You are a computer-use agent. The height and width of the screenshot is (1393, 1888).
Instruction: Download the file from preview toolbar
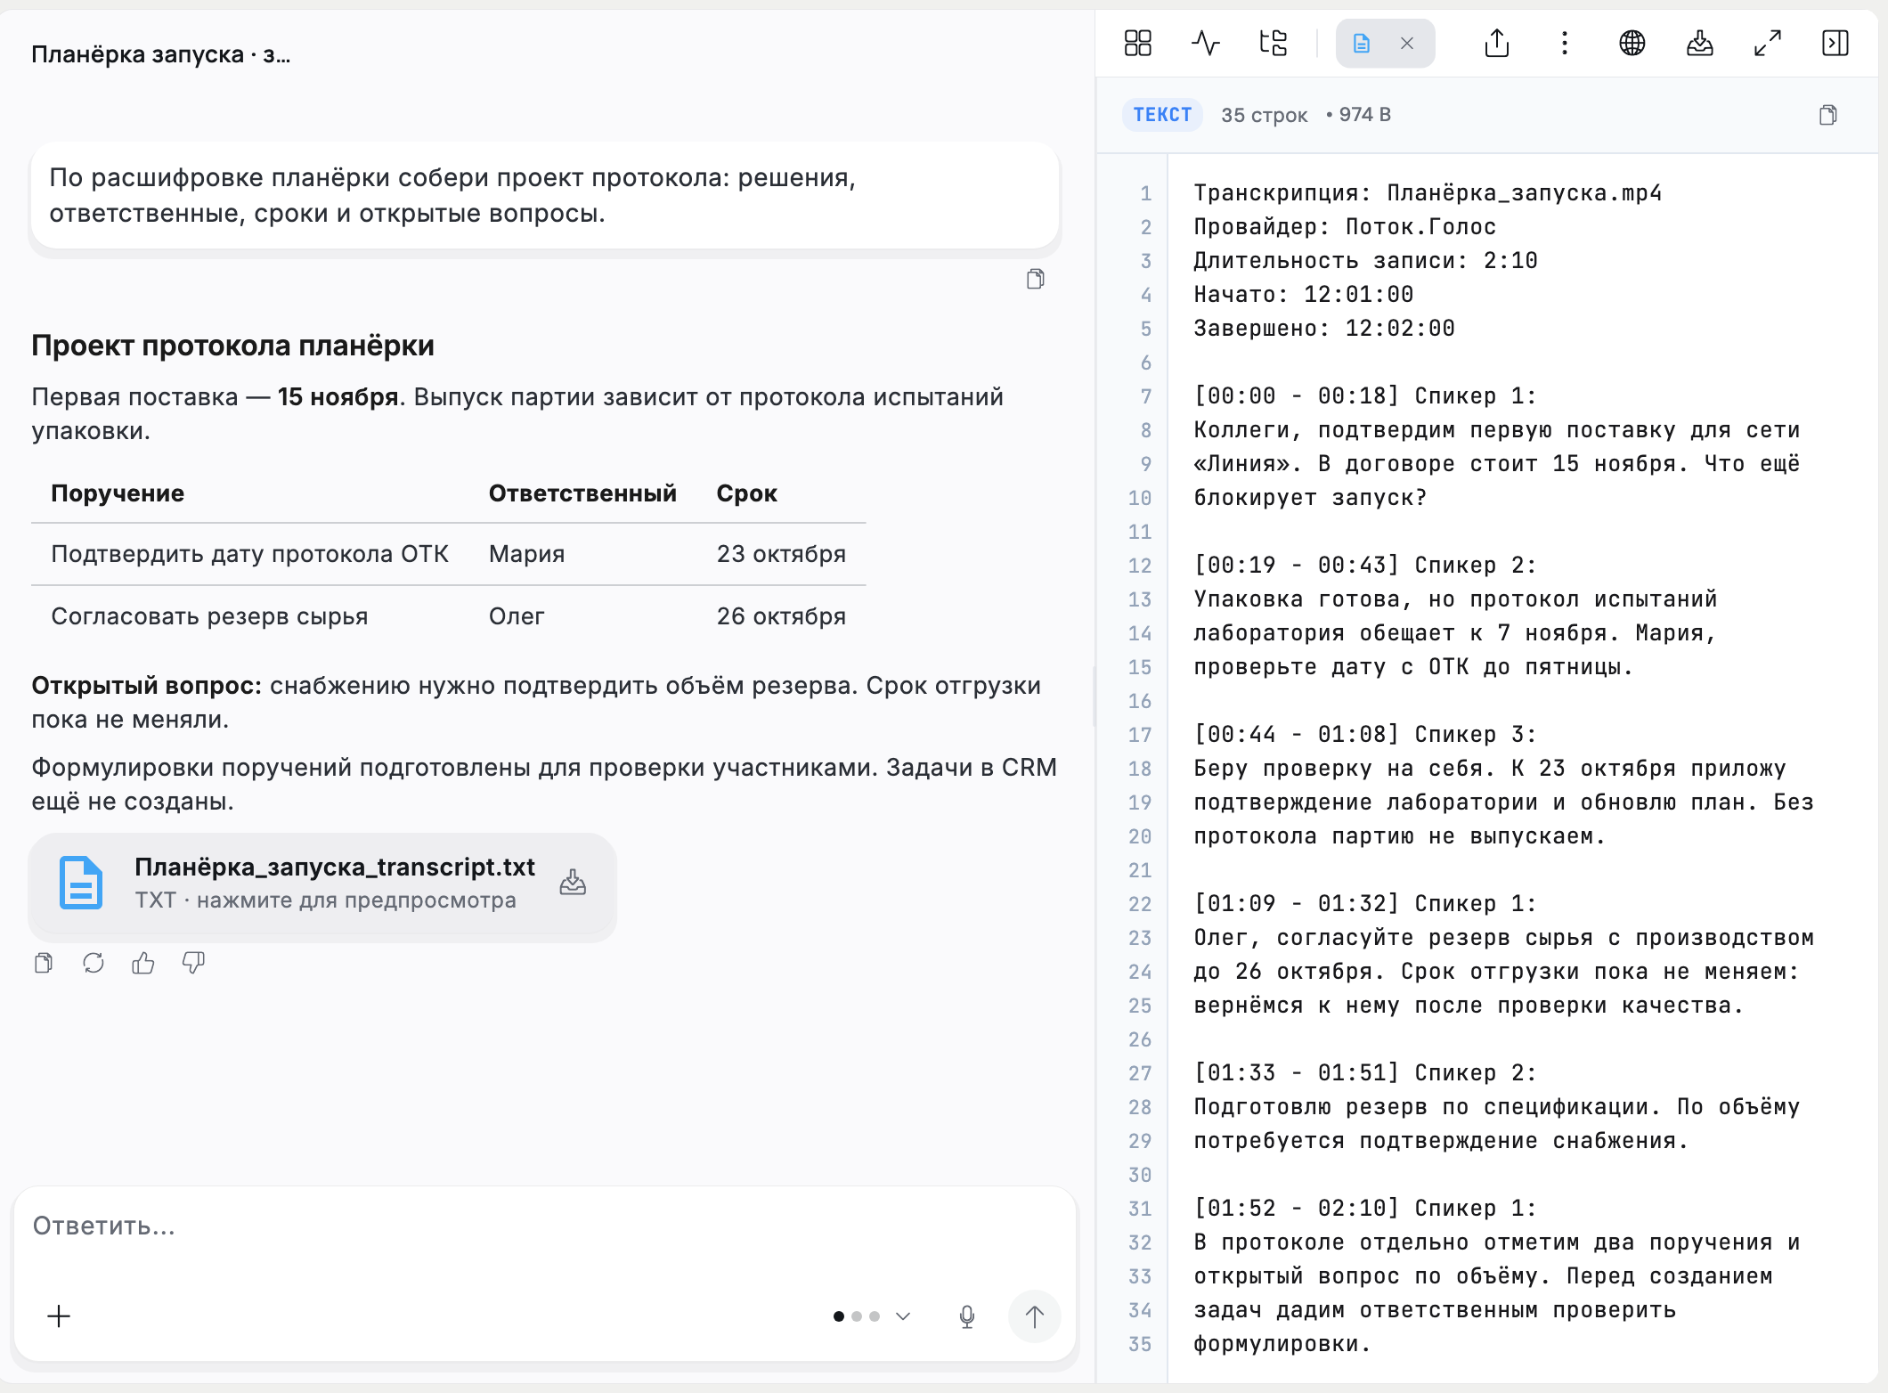click(x=1700, y=43)
